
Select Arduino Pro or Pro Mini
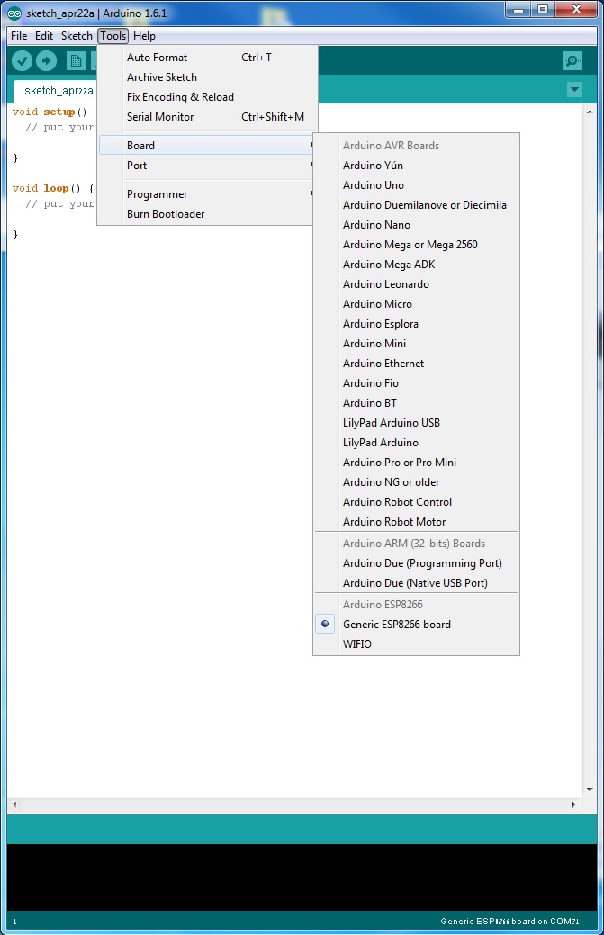click(x=416, y=462)
